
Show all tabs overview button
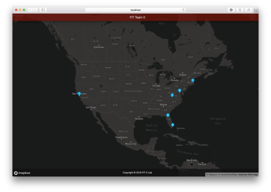[x=248, y=10]
